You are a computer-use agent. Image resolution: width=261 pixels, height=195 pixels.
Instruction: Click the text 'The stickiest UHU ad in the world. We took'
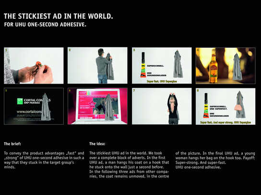(126, 153)
